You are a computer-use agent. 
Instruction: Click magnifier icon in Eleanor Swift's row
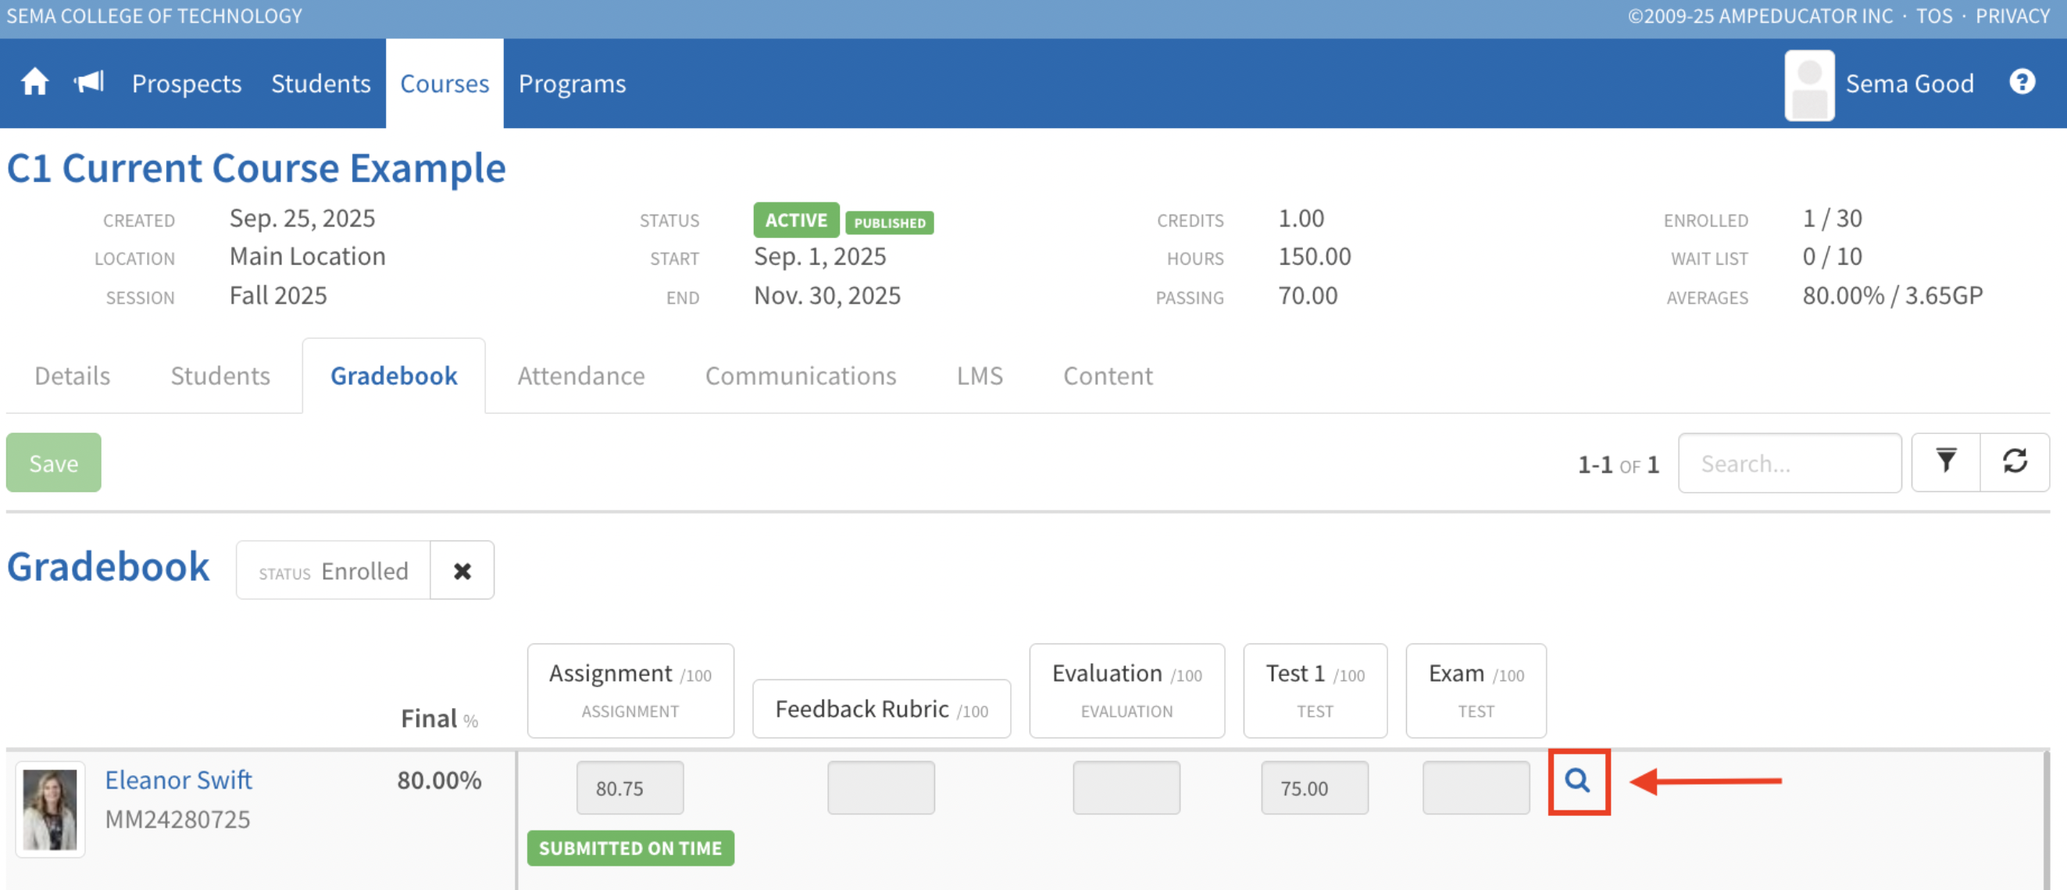(1576, 781)
